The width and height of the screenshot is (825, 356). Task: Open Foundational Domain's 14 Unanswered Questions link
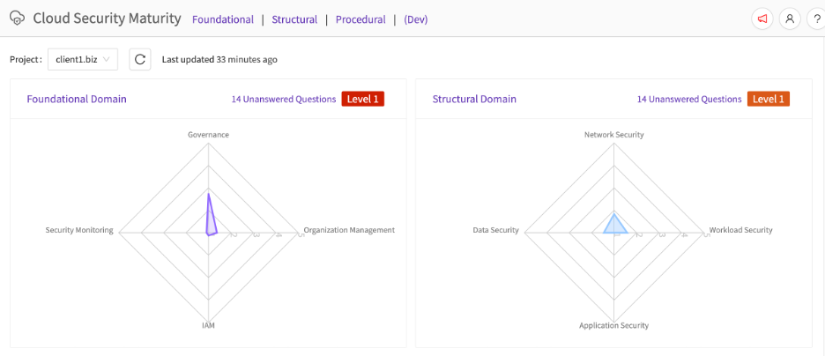284,99
